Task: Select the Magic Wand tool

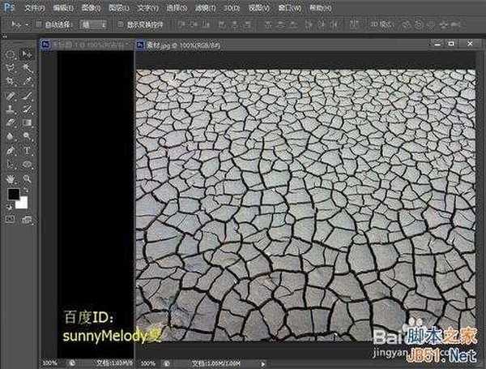Action: click(x=27, y=67)
